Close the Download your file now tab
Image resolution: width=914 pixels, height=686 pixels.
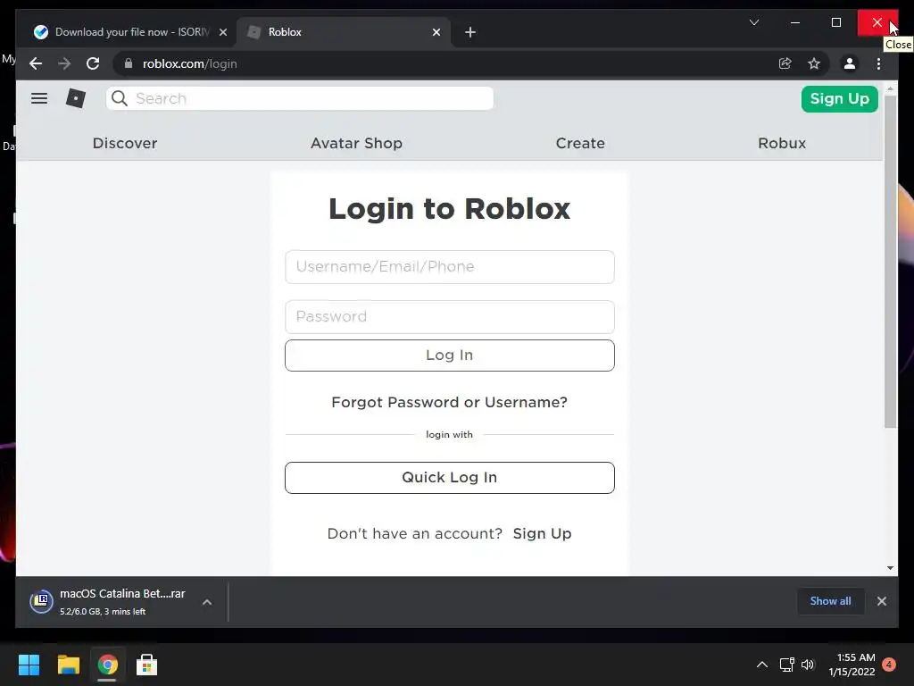222,33
